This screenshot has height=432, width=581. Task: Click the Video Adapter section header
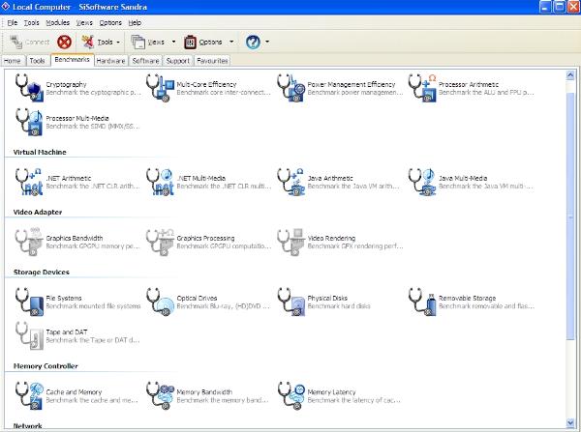pos(38,213)
